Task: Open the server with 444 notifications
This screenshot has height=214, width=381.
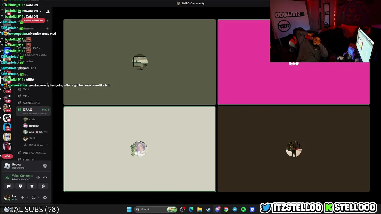Action: coord(7,99)
